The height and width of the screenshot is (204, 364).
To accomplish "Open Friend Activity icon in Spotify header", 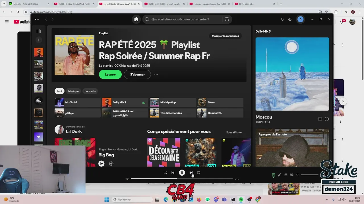I will point(290,19).
